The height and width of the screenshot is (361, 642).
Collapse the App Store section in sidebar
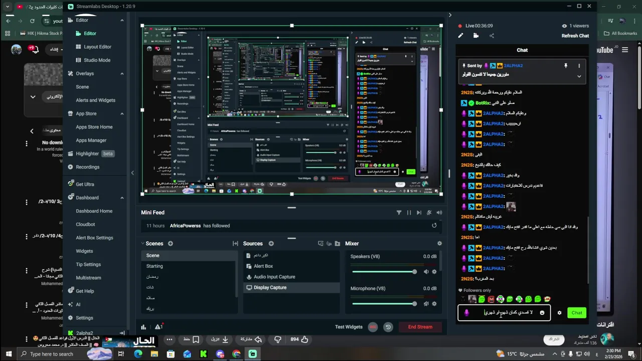pyautogui.click(x=122, y=114)
